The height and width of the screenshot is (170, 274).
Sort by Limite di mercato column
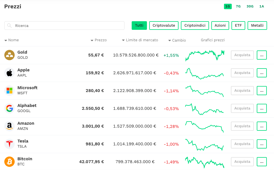[x=140, y=40]
